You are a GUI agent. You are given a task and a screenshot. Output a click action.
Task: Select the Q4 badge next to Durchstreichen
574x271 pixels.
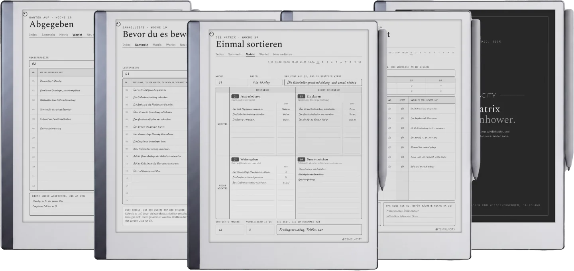pyautogui.click(x=302, y=159)
